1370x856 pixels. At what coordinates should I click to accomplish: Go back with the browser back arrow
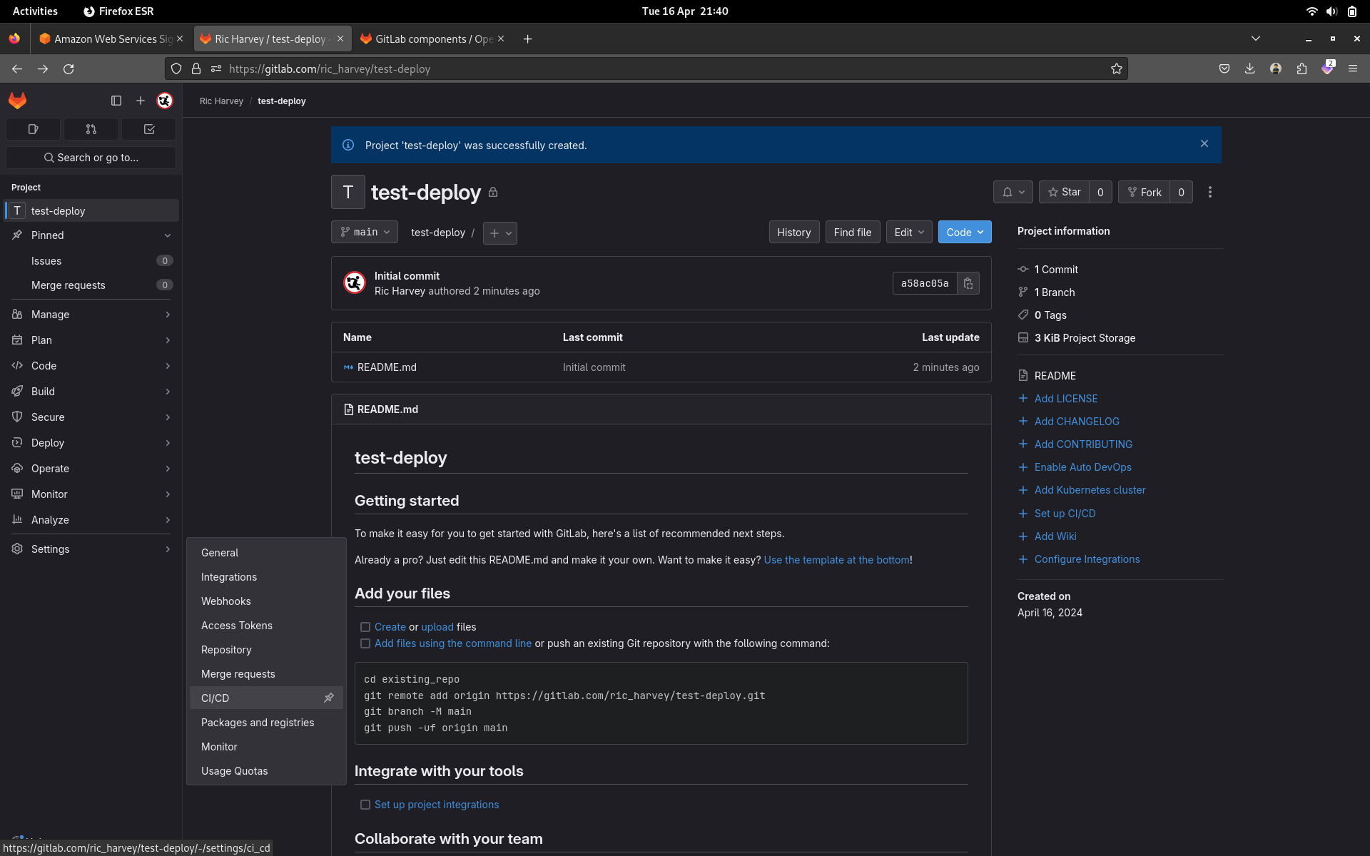pyautogui.click(x=17, y=68)
